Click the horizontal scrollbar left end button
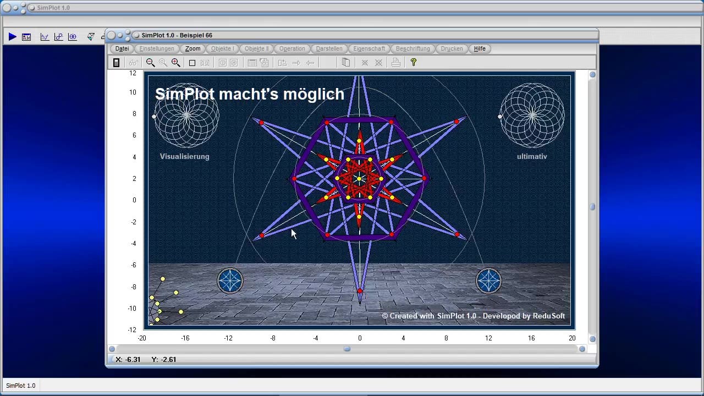 pyautogui.click(x=112, y=349)
